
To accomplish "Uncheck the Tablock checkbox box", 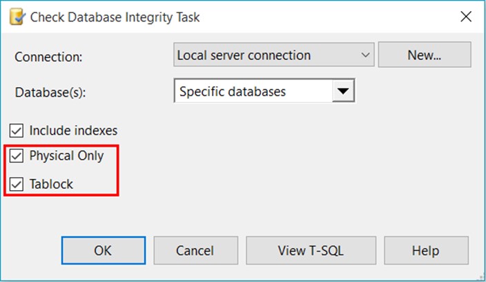I will [16, 185].
